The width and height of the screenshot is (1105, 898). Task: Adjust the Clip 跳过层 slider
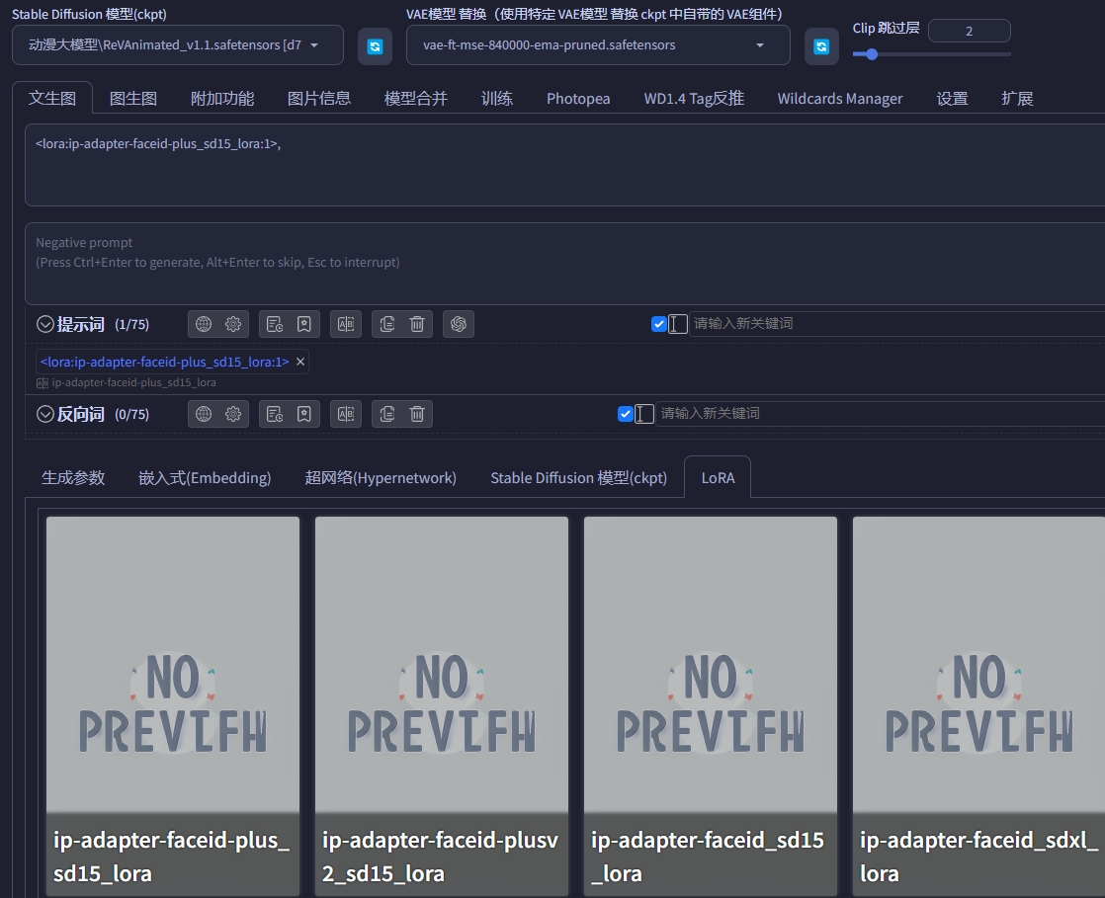(872, 54)
